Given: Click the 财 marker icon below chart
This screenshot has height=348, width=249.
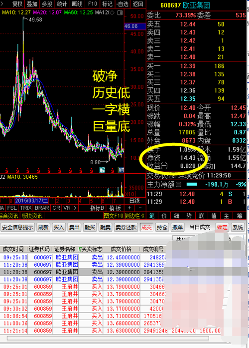Looking at the screenshot, I should (121, 170).
